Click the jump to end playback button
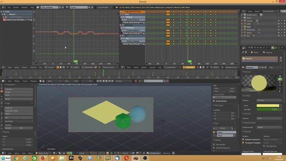This screenshot has height=161, width=286. [113, 81]
